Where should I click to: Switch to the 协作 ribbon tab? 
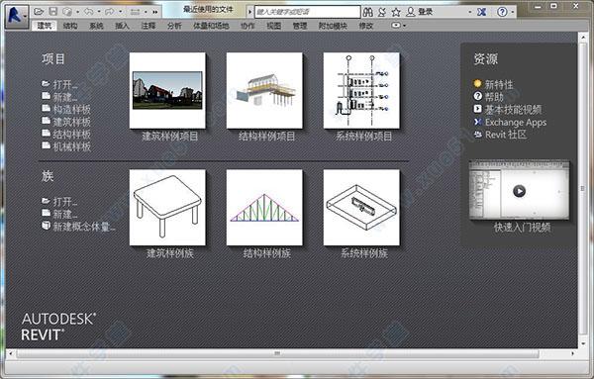tap(247, 26)
